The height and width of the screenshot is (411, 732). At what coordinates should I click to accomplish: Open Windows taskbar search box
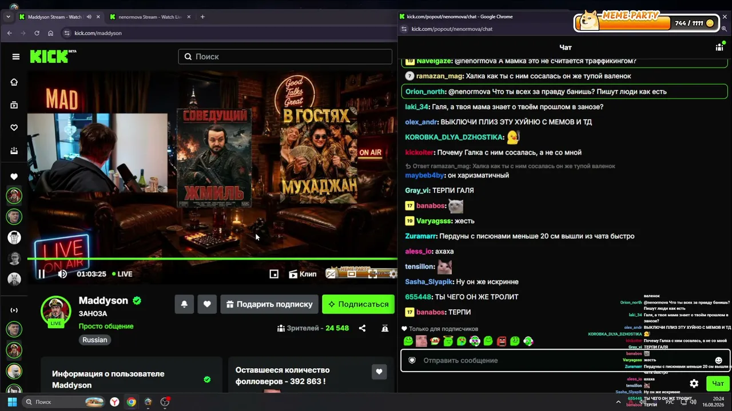point(63,402)
